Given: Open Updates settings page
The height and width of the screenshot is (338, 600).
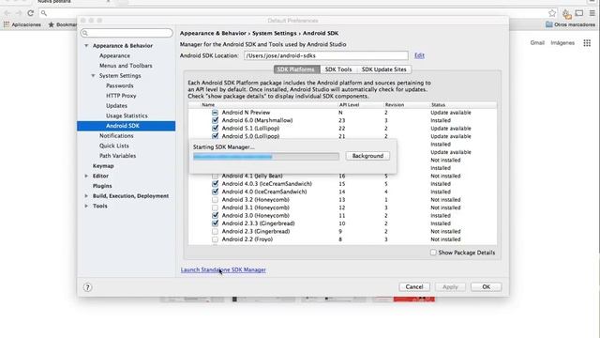Looking at the screenshot, I should tap(116, 106).
